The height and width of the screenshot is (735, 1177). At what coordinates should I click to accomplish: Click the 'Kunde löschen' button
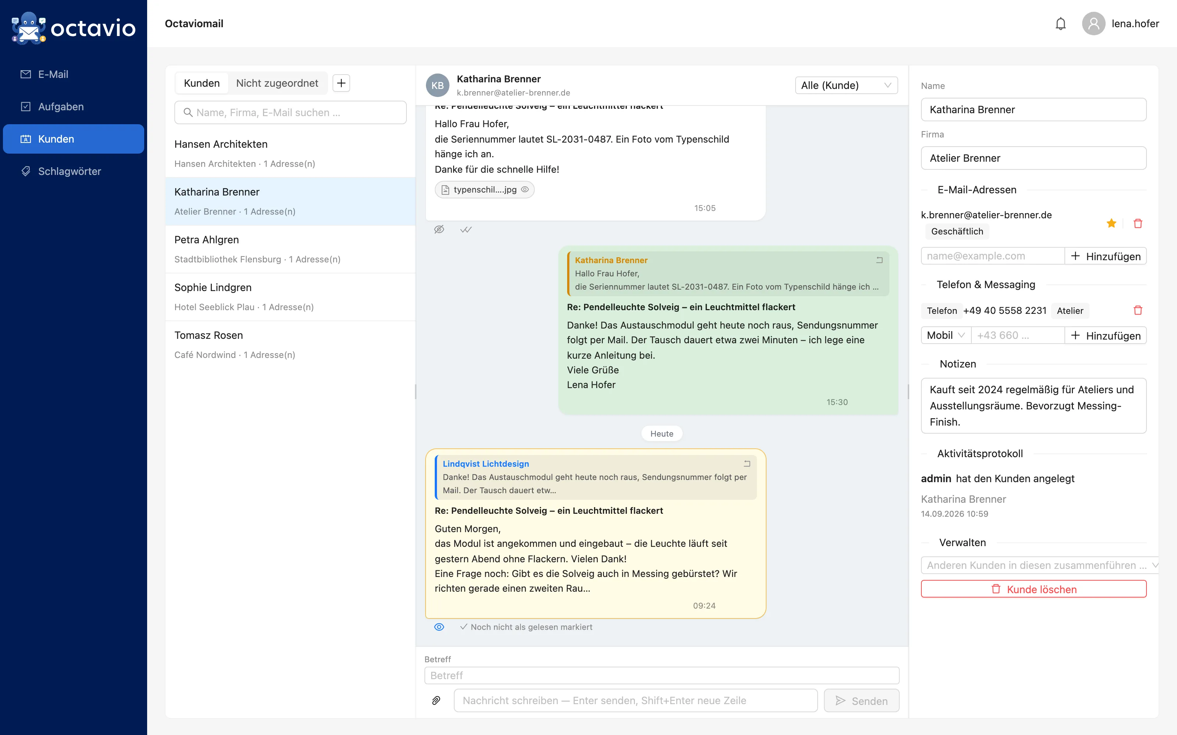coord(1034,589)
